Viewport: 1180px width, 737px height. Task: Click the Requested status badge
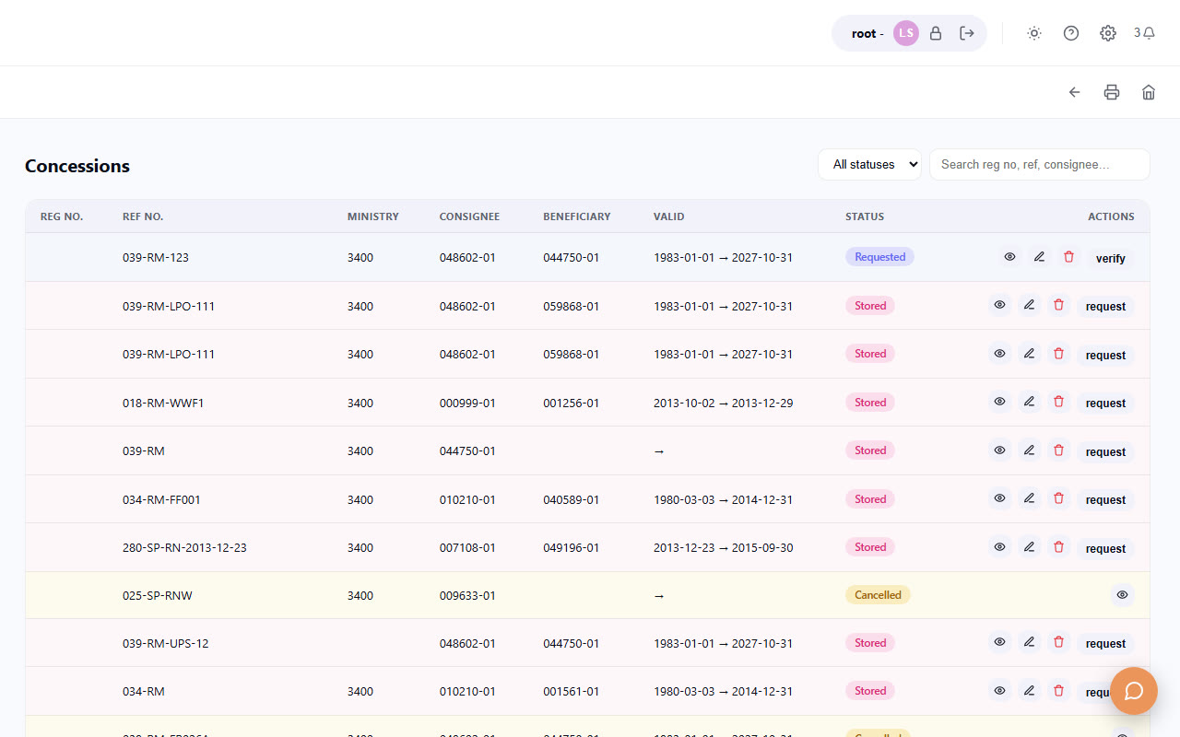point(879,257)
